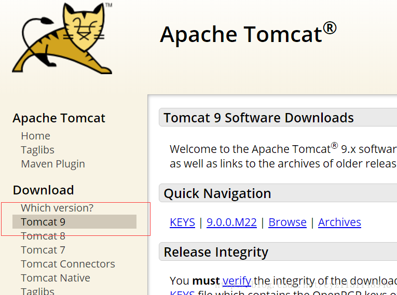Click the Apache Tomcat cat logo

point(62,38)
